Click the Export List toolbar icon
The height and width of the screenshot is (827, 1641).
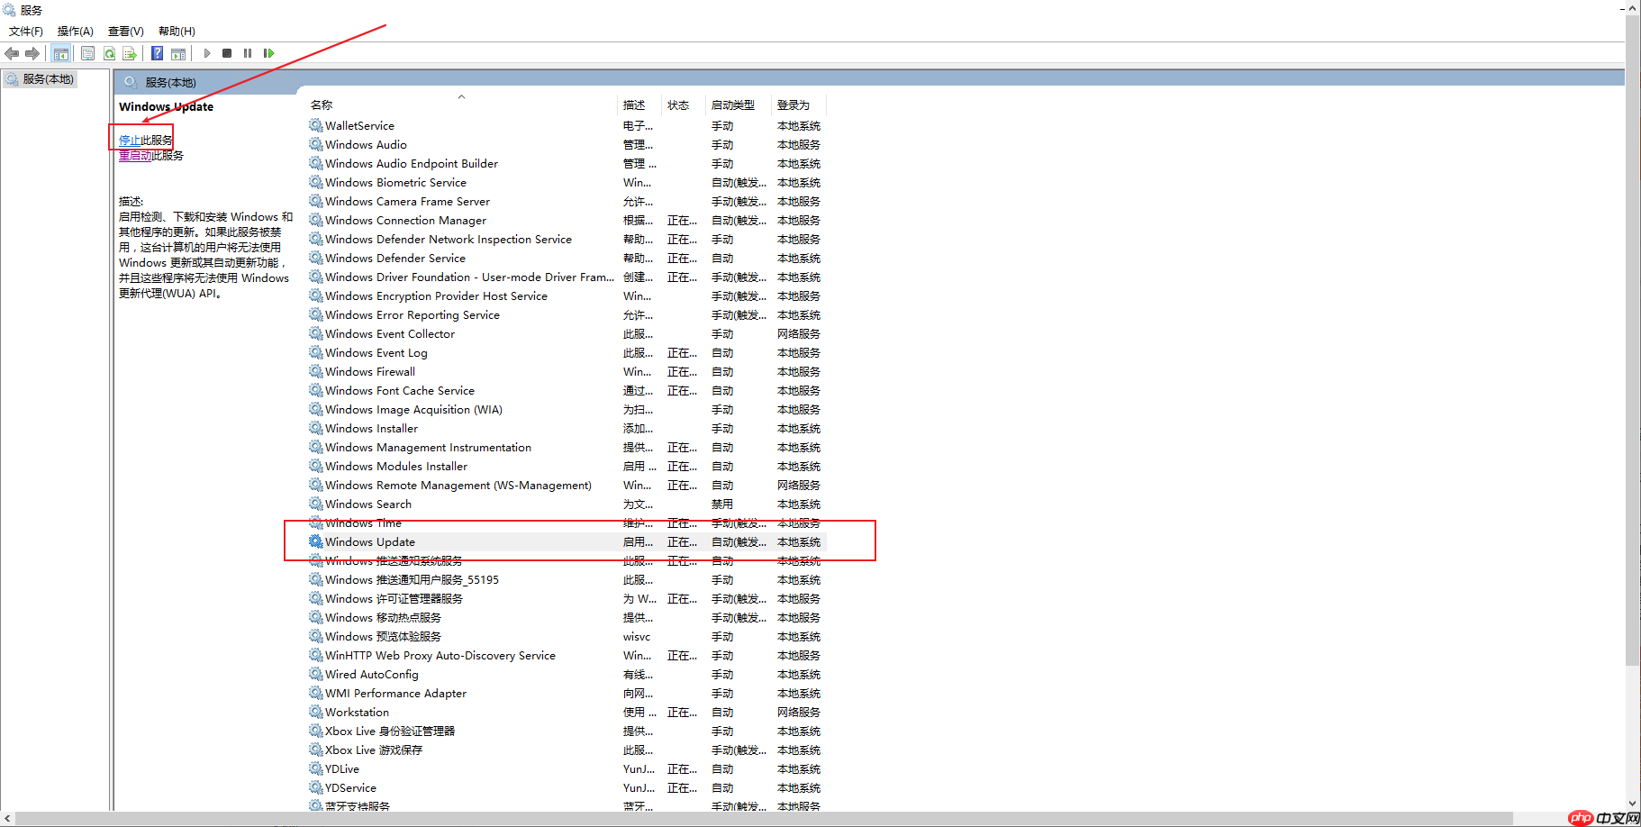[x=130, y=53]
